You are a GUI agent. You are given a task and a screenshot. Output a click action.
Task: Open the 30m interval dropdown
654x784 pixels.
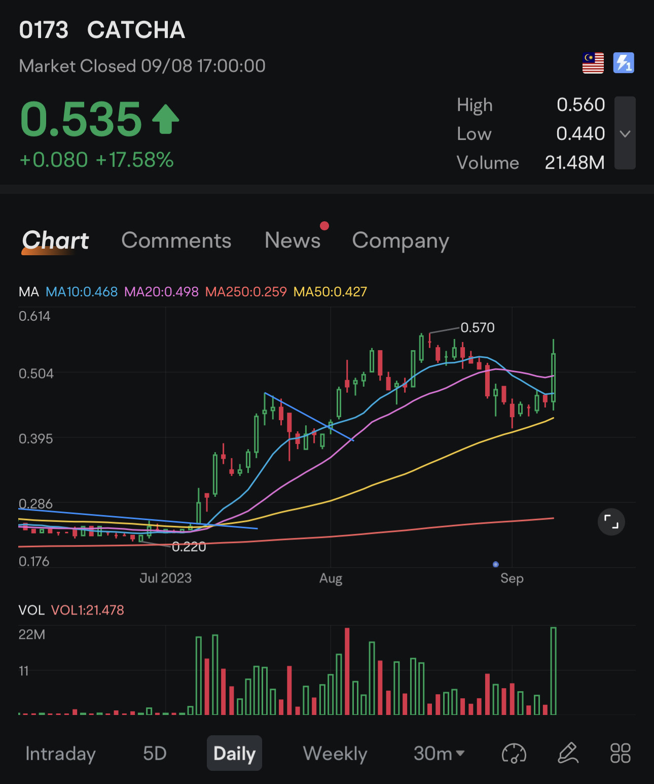coord(439,753)
